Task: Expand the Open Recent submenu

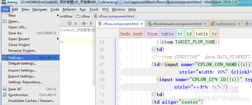Action: [x=30, y=39]
